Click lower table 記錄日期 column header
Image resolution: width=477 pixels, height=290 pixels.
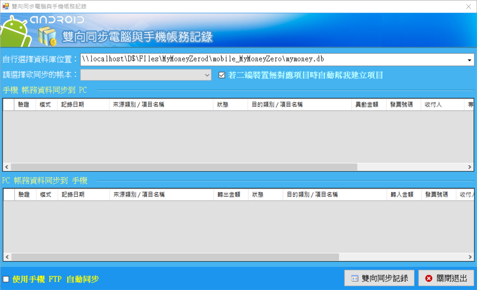point(83,195)
